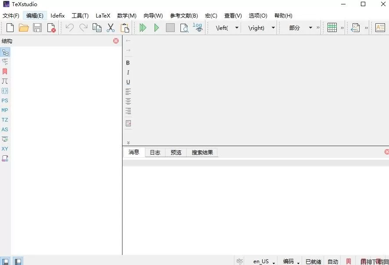
Task: Click the insert table grid icon
Action: tap(332, 28)
